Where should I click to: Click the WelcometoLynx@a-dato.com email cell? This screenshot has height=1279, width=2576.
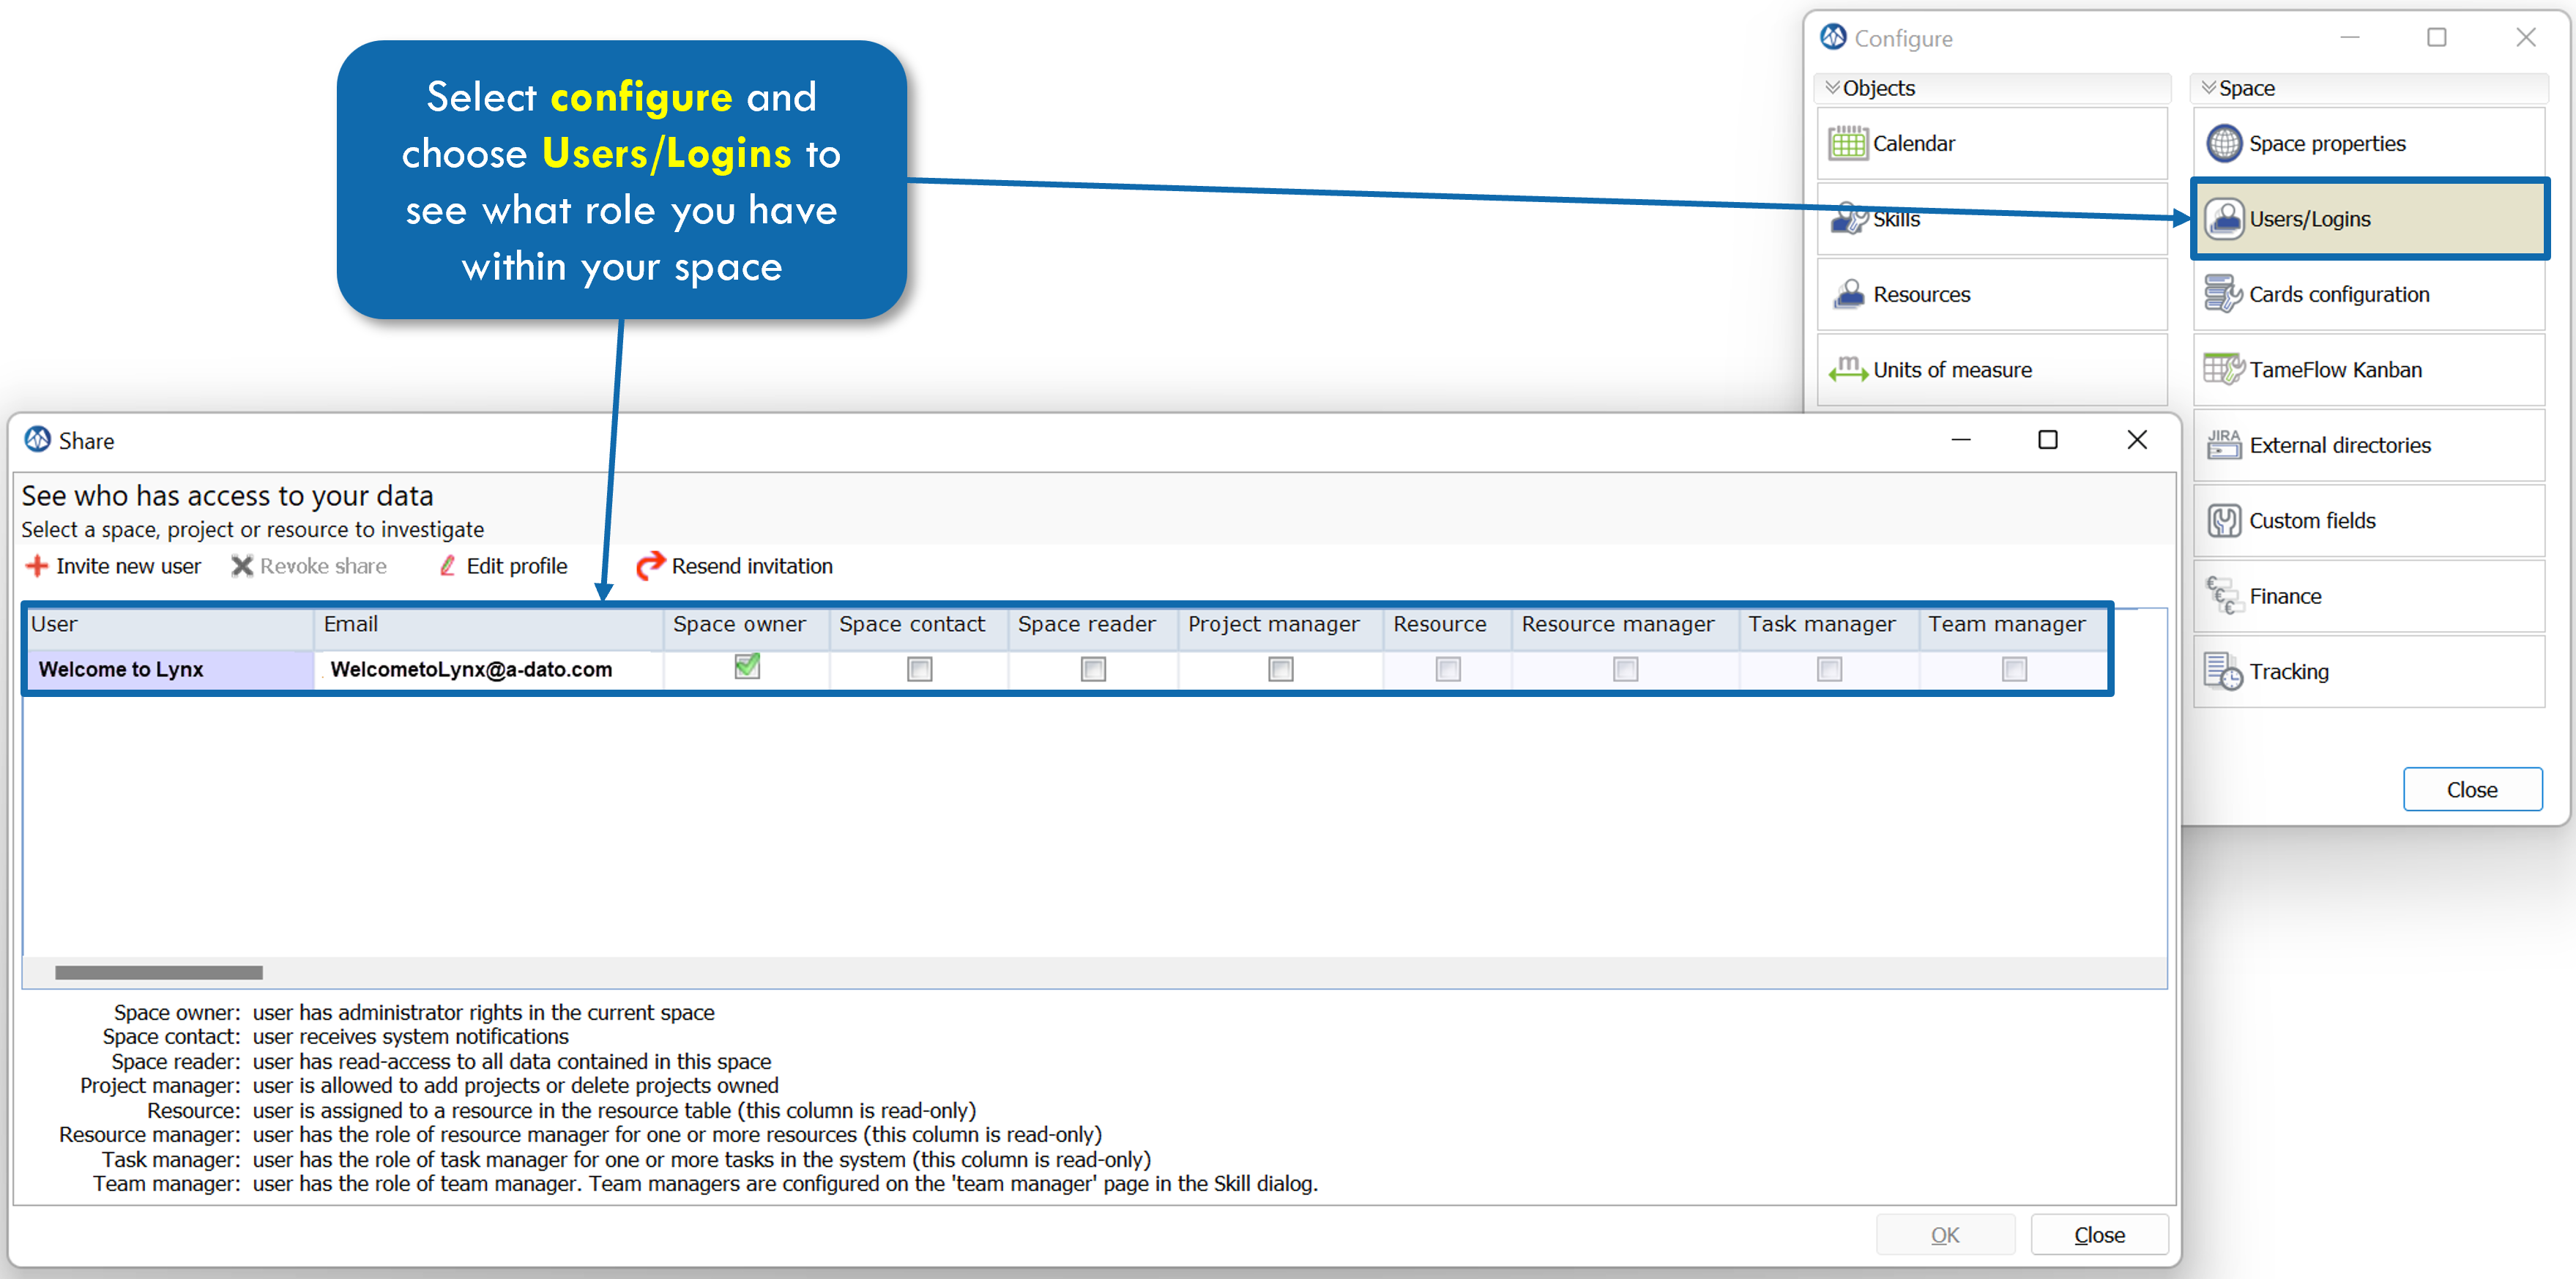(490, 669)
